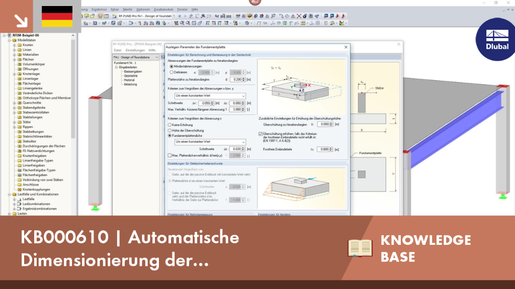The width and height of the screenshot is (515, 289).
Task: Enable Max. Plattendickenverhältnis checkbox
Action: coord(170,156)
